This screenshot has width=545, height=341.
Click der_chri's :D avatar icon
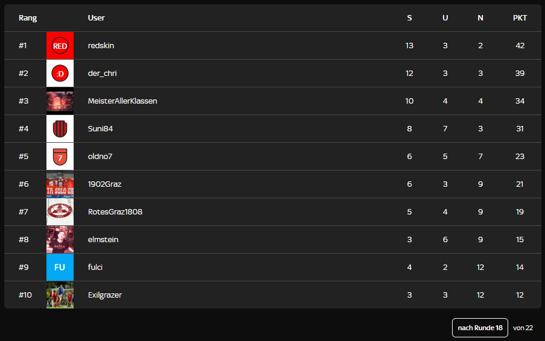click(60, 74)
